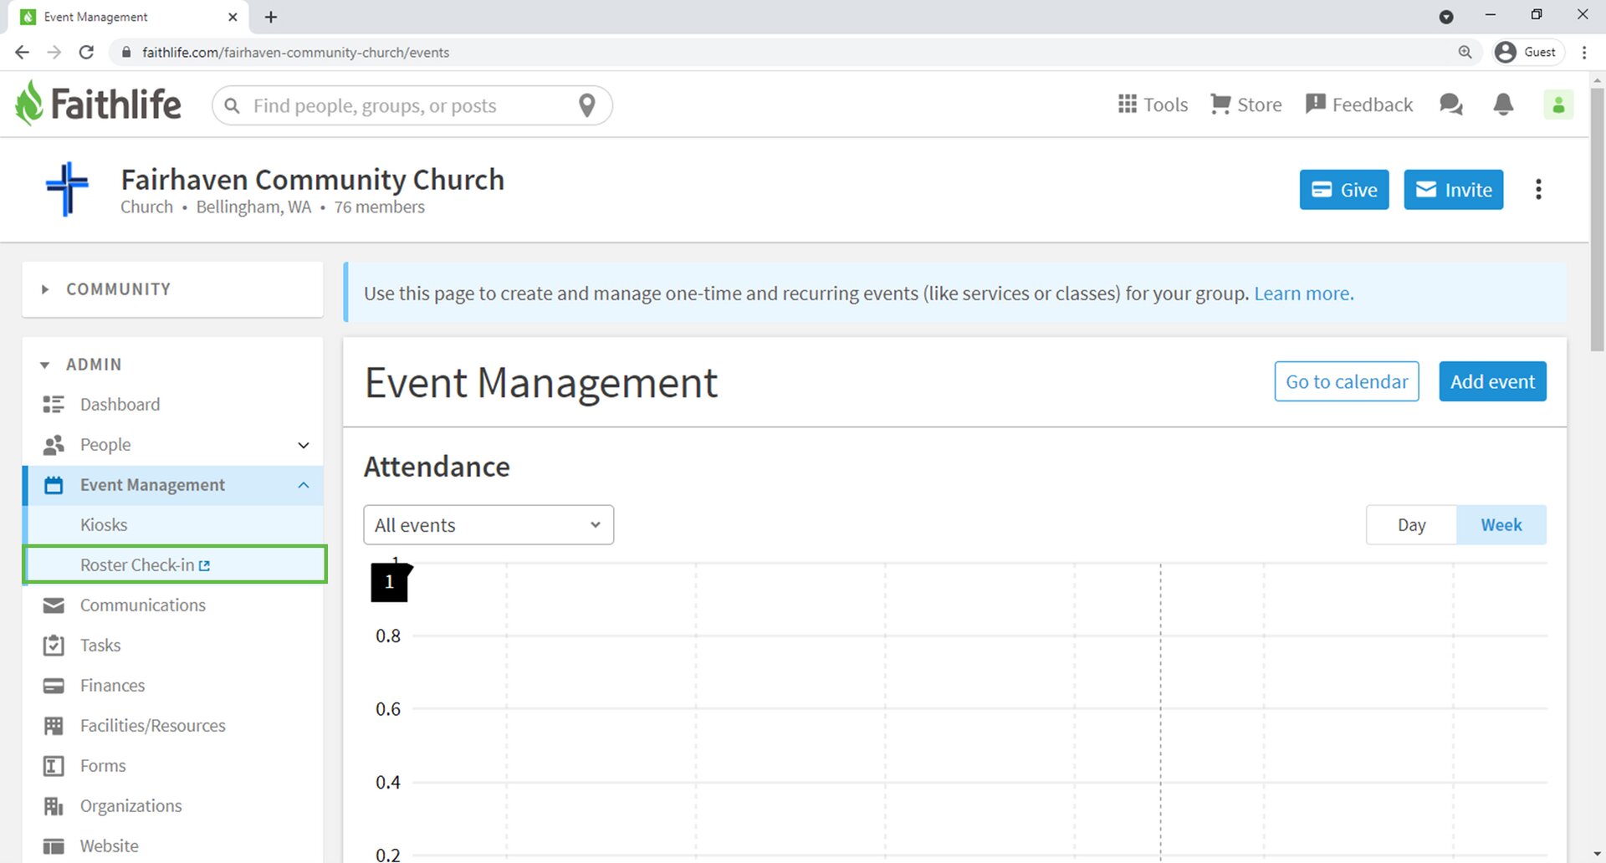Click the Event Management calendar icon
The height and width of the screenshot is (863, 1606).
[54, 485]
